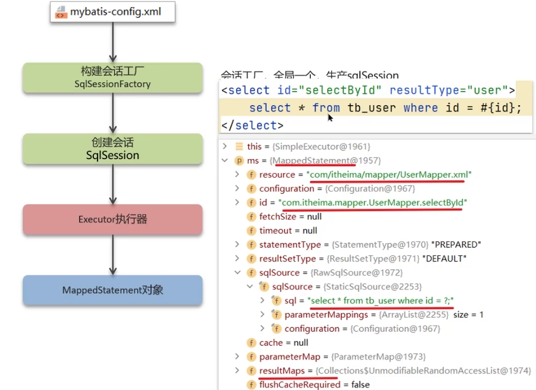
Task: Click the parameter icon beside ms variable
Action: (x=239, y=161)
